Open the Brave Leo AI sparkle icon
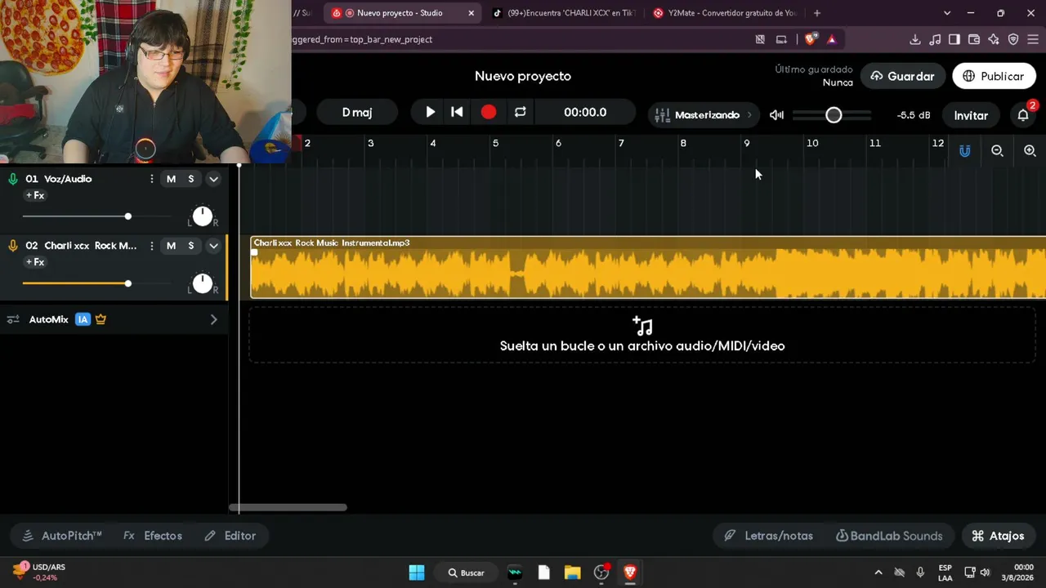This screenshot has height=588, width=1046. pos(994,39)
